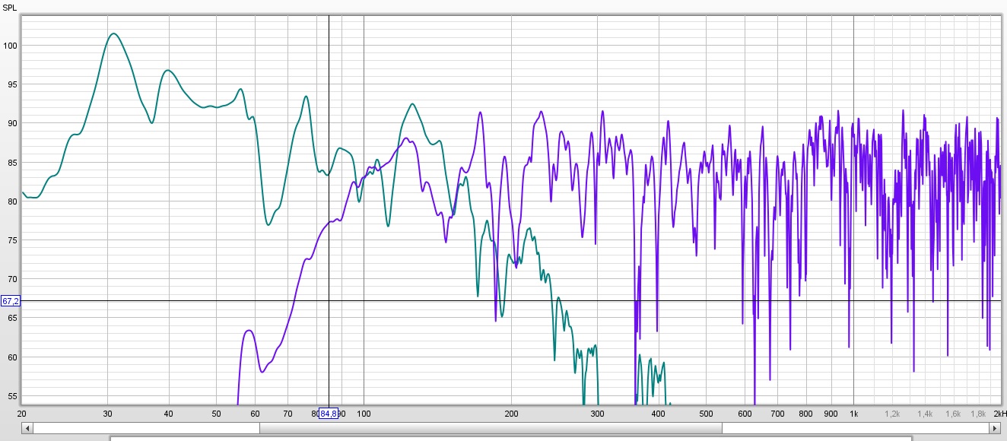Click the 100 label on the SPL axis
1007x441 pixels.
[x=10, y=46]
